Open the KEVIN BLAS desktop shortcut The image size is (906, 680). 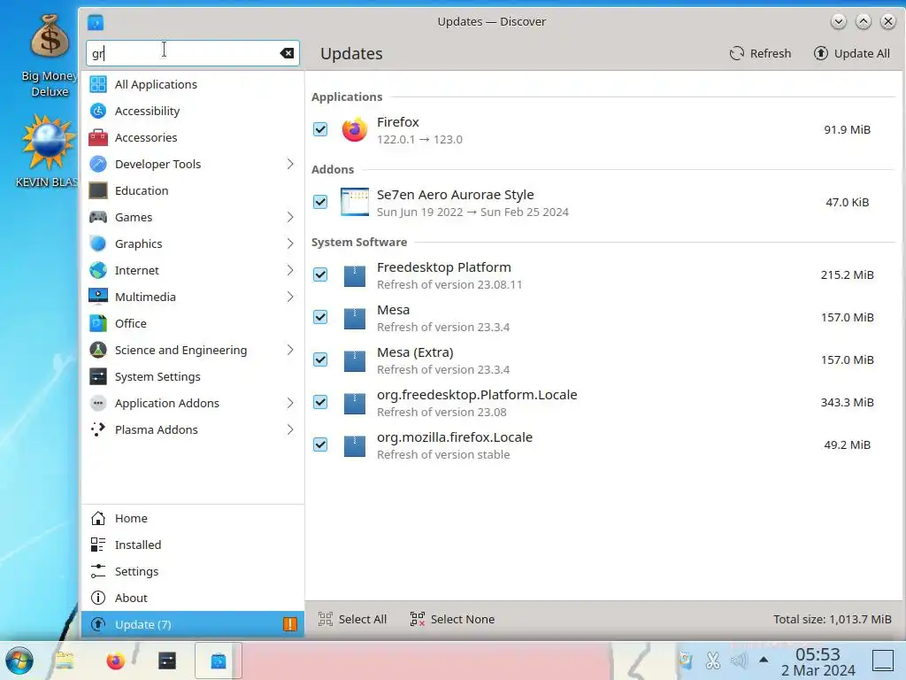click(49, 151)
